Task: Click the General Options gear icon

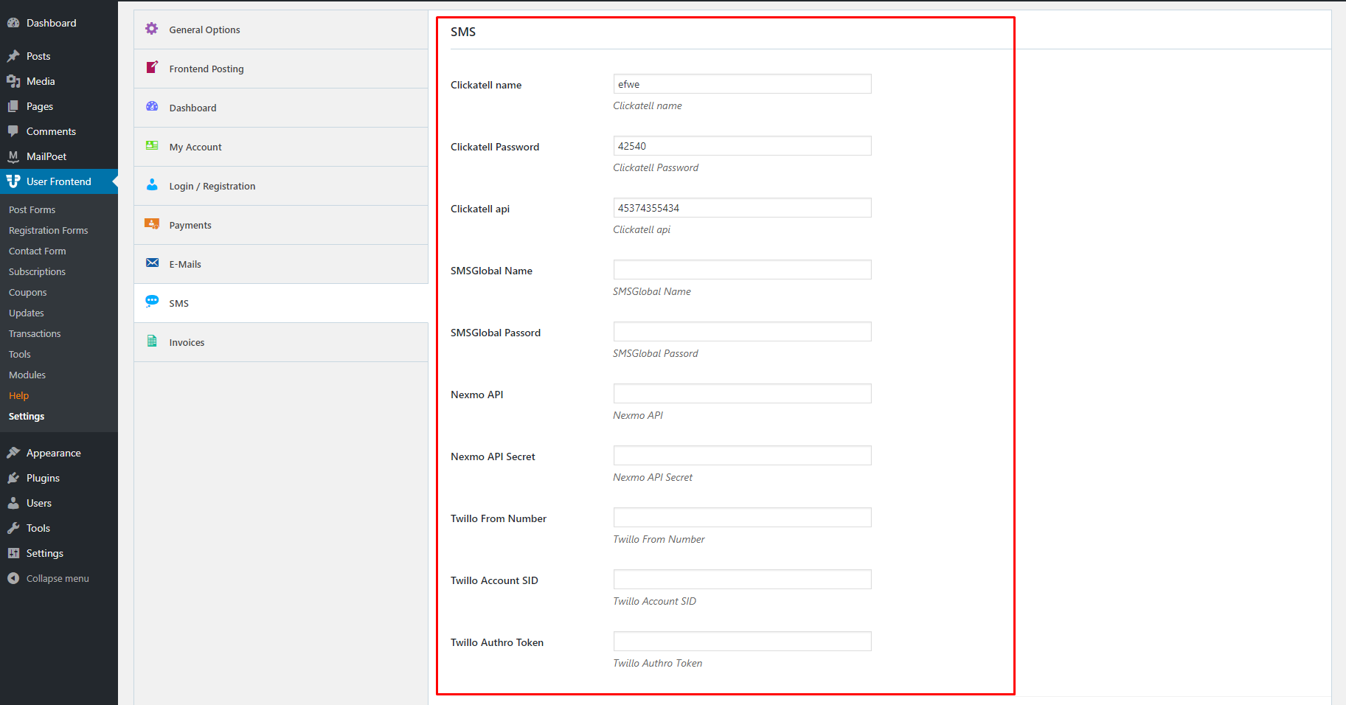Action: pyautogui.click(x=152, y=29)
